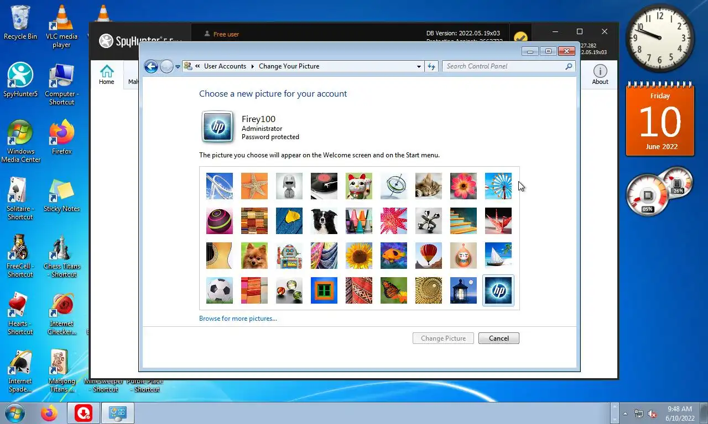Image resolution: width=708 pixels, height=424 pixels.
Task: Expand the address bar history dropdown
Action: (419, 66)
